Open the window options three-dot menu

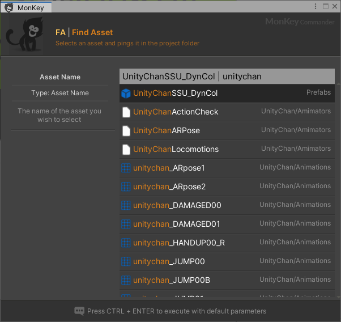tap(316, 6)
